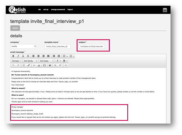Open source code view
182x135 pixels.
coord(66,65)
